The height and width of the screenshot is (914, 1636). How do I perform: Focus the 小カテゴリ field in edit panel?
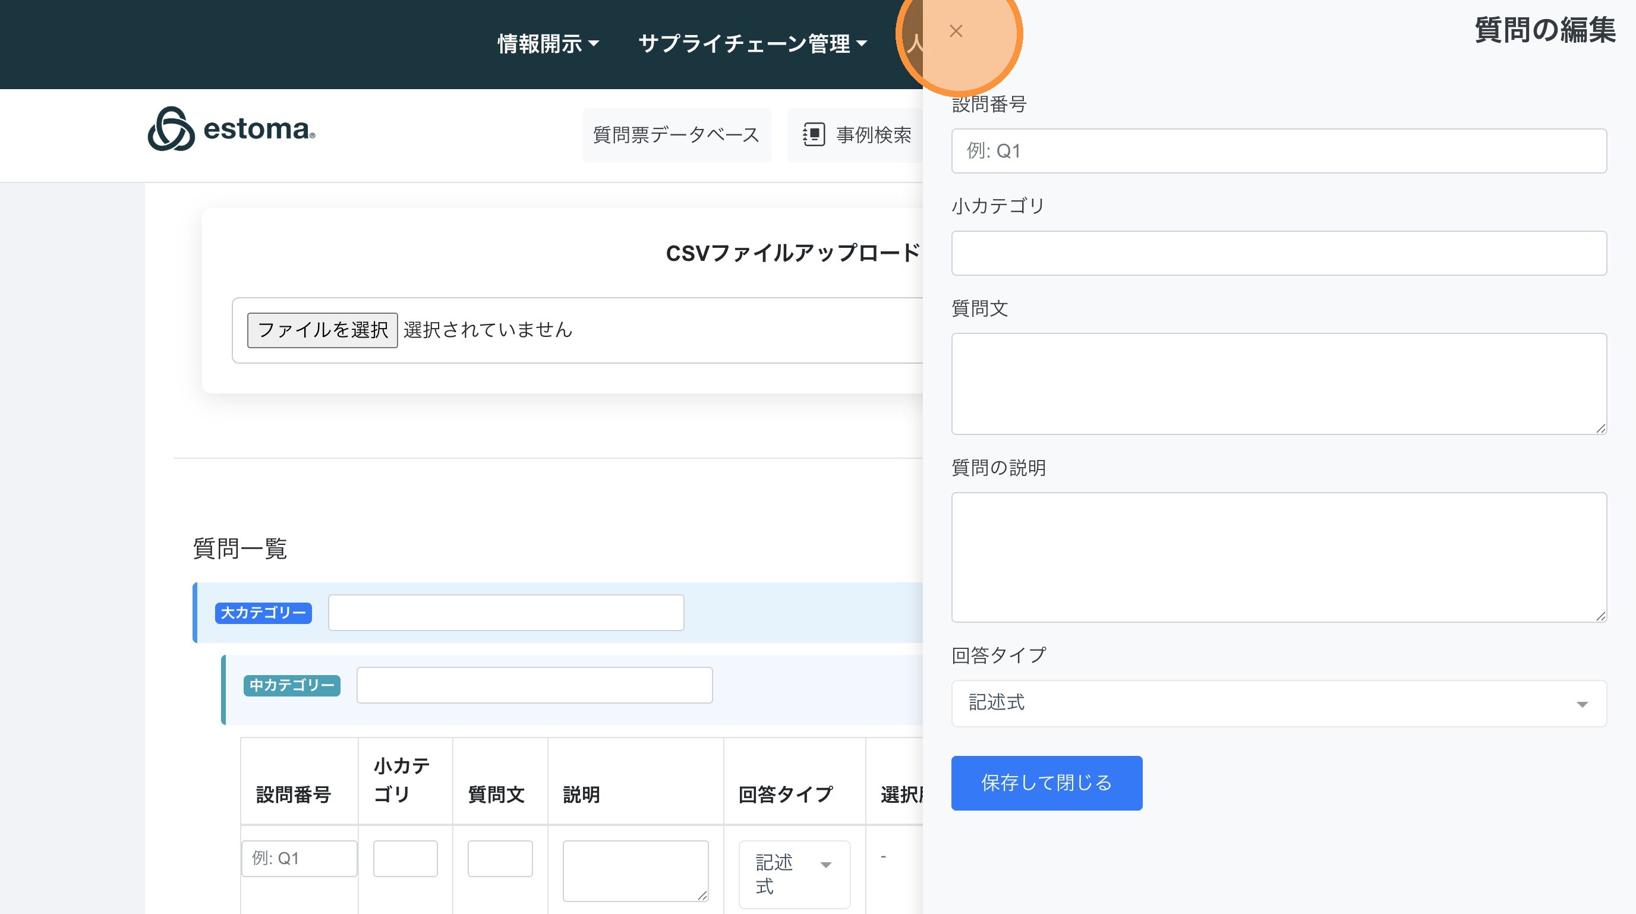click(1278, 253)
